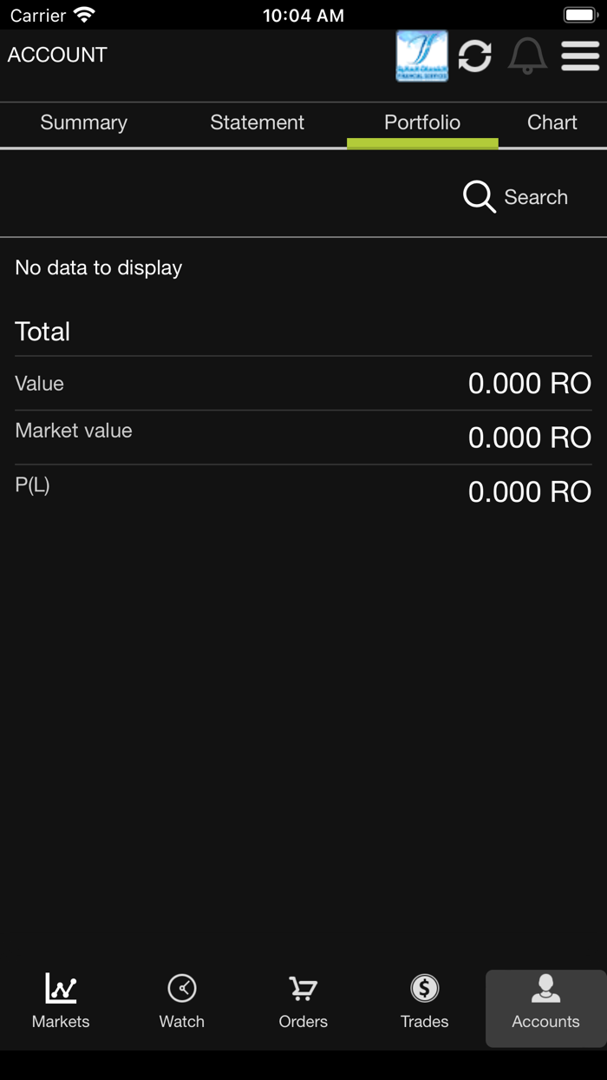This screenshot has width=607, height=1080.
Task: Tap the ACCOUNT header title
Action: coord(57,55)
